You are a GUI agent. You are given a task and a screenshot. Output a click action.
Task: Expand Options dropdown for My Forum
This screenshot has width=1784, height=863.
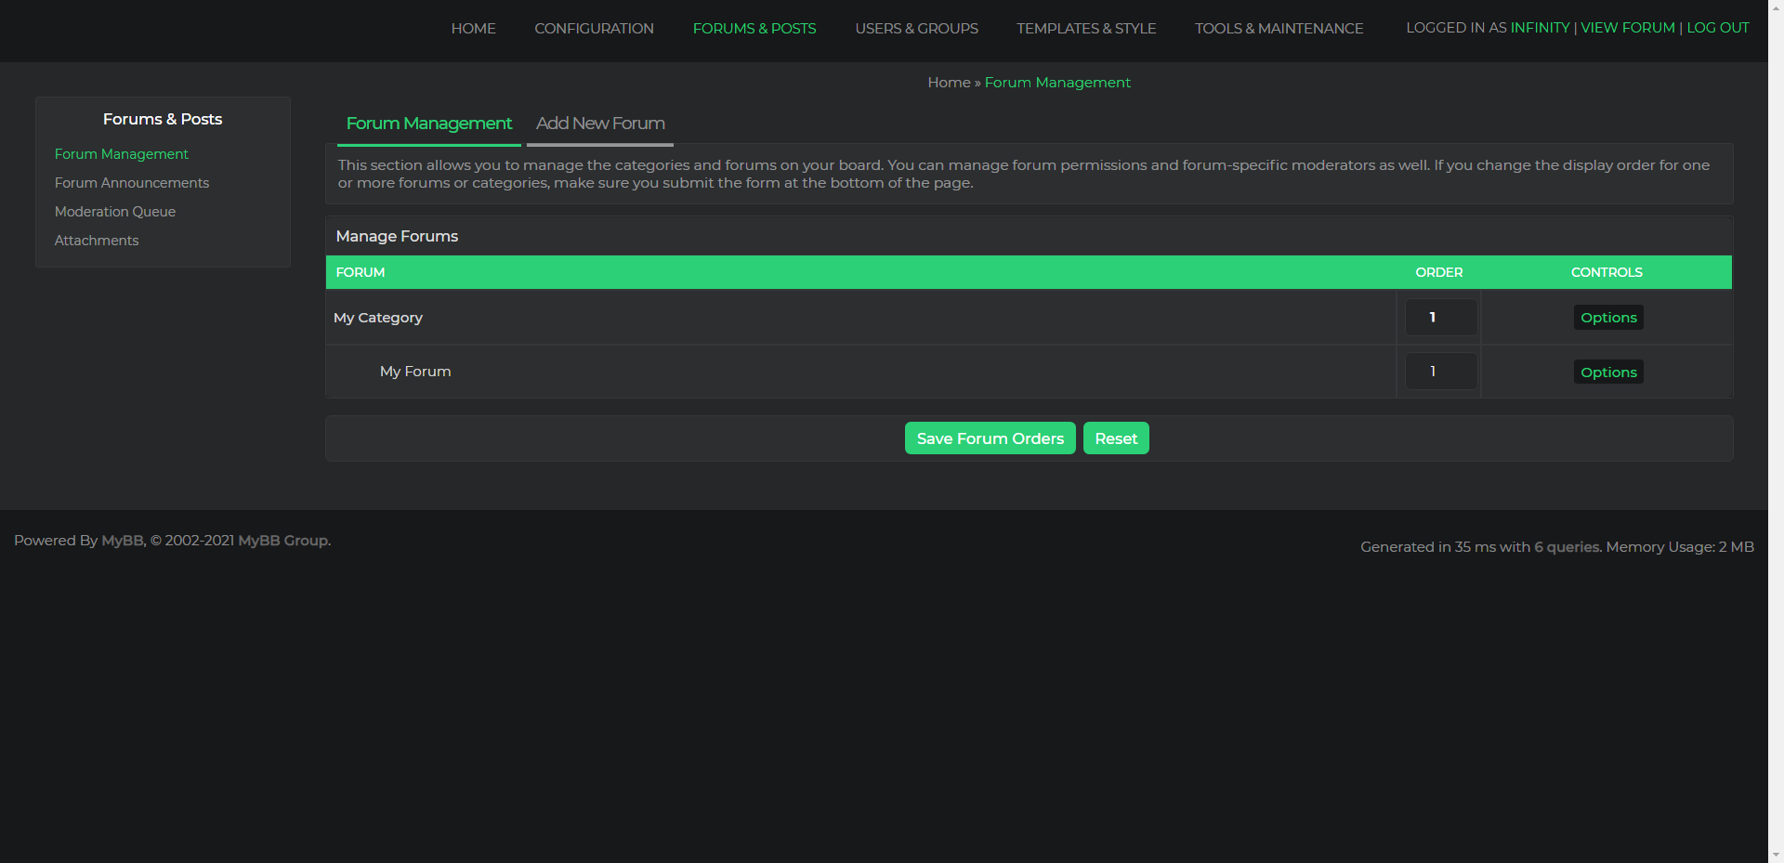[x=1607, y=373]
